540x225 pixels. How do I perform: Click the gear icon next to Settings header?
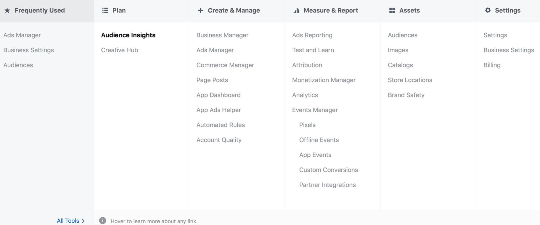[x=488, y=11]
